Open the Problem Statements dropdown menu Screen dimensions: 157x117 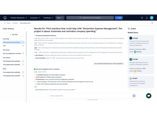(x=19, y=18)
